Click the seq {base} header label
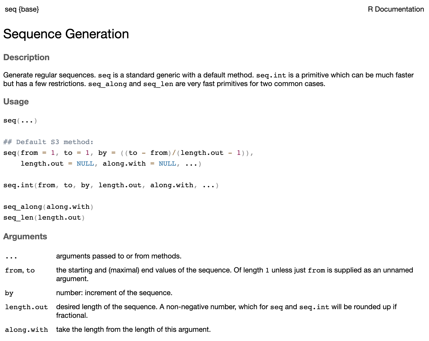Viewport: 429px width, 341px height. point(22,9)
